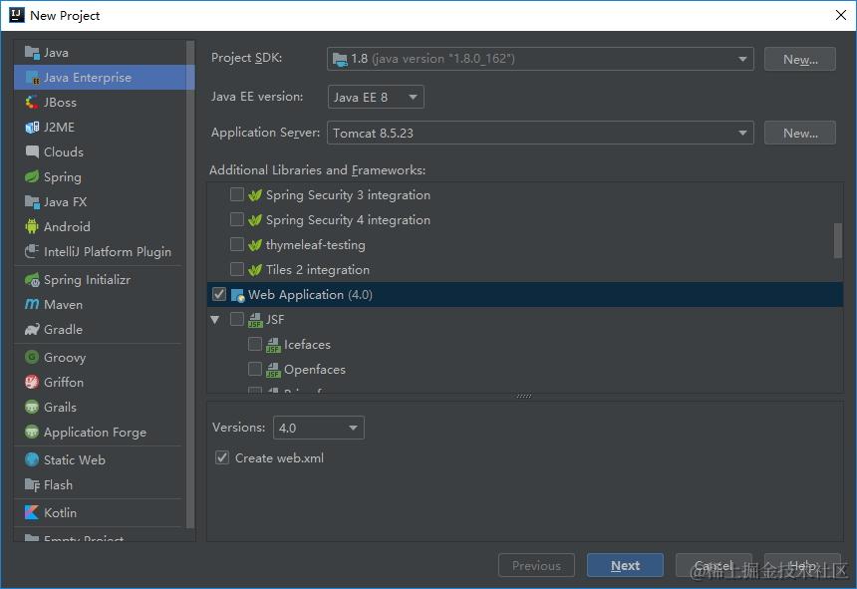Image resolution: width=857 pixels, height=589 pixels.
Task: Check the thymeleaf-testing checkbox
Action: pos(236,244)
